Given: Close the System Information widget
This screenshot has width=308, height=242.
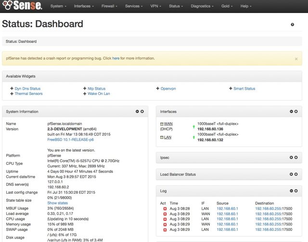Looking at the screenshot, I should point(142,111).
